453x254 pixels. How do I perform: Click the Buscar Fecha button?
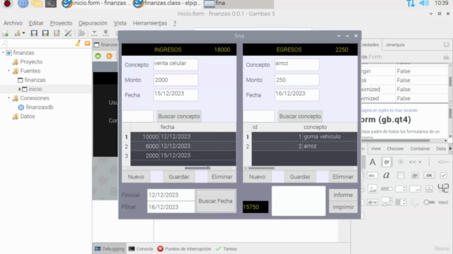click(215, 201)
